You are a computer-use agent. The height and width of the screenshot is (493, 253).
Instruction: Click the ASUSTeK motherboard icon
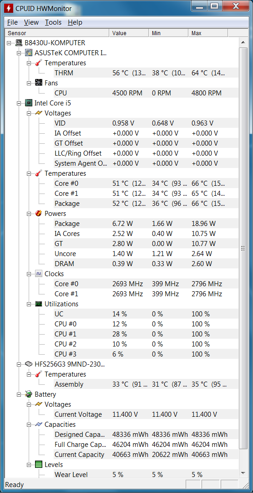point(29,53)
